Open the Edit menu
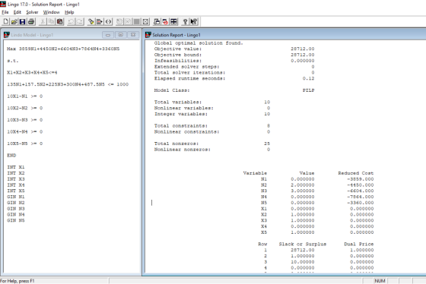This screenshot has width=426, height=284. tap(17, 12)
